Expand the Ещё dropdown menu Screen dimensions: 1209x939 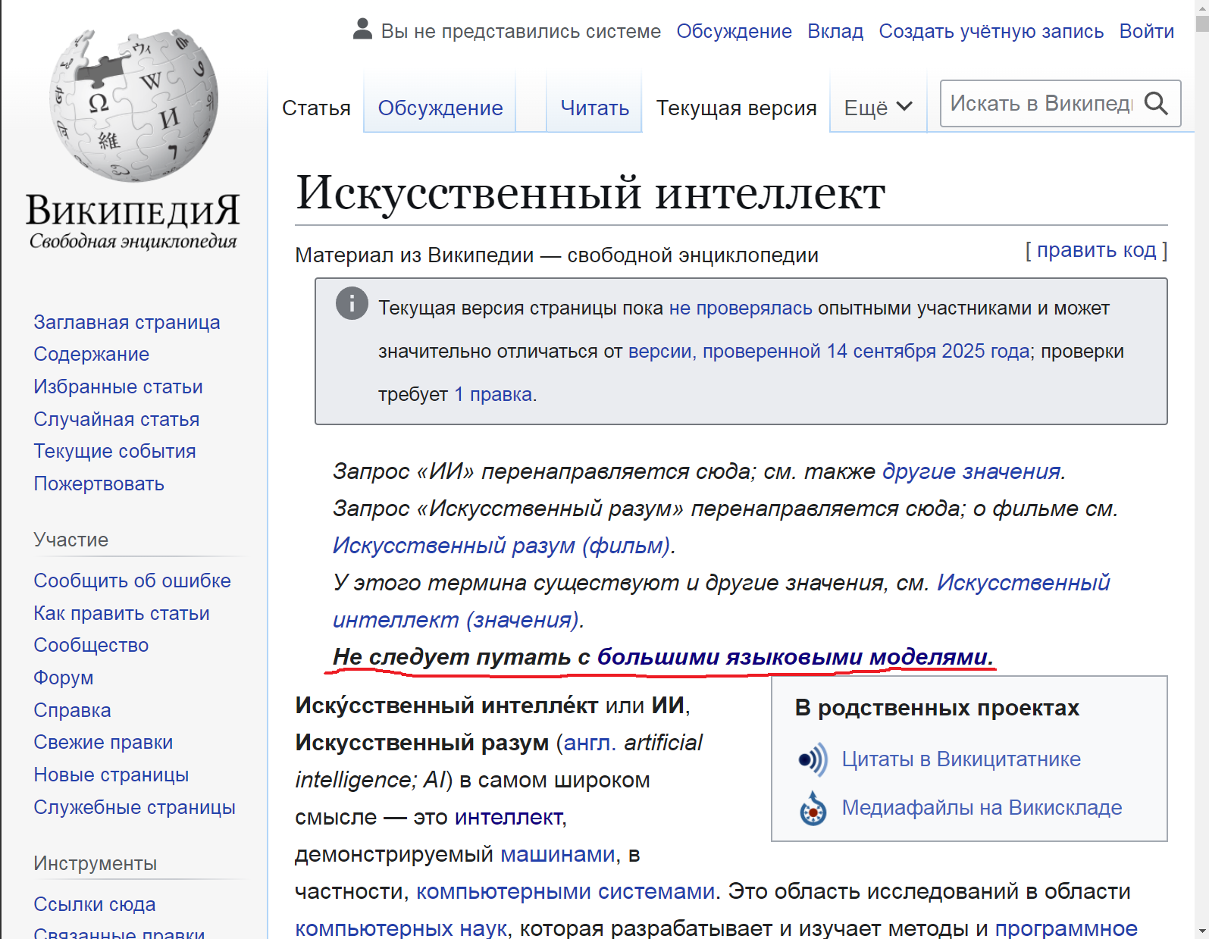click(878, 108)
